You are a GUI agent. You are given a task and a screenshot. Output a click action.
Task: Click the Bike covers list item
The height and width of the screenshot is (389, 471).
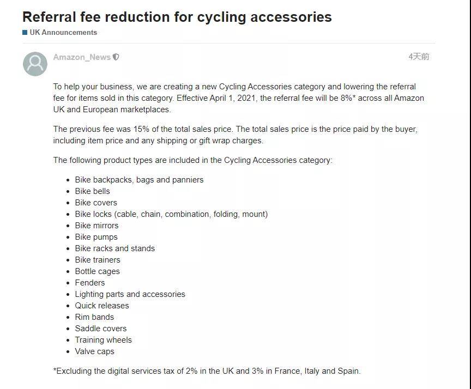click(96, 203)
